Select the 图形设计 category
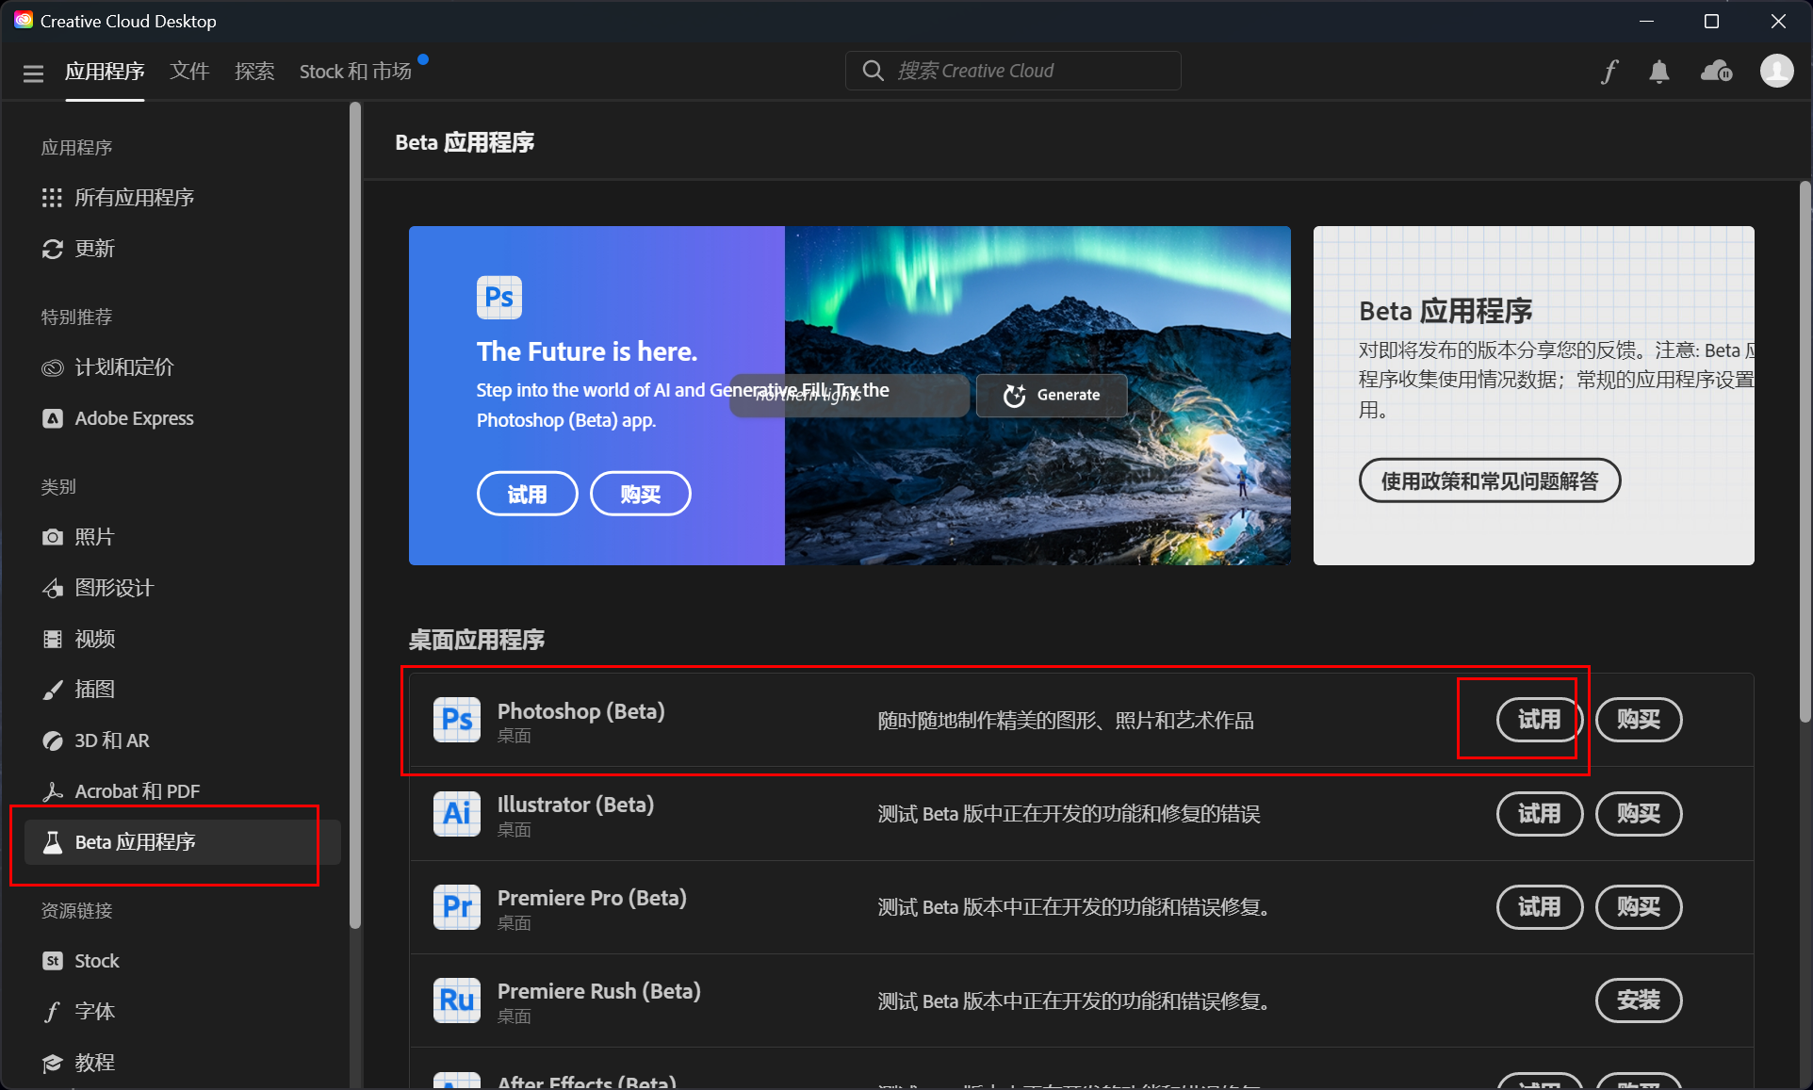 (x=183, y=588)
